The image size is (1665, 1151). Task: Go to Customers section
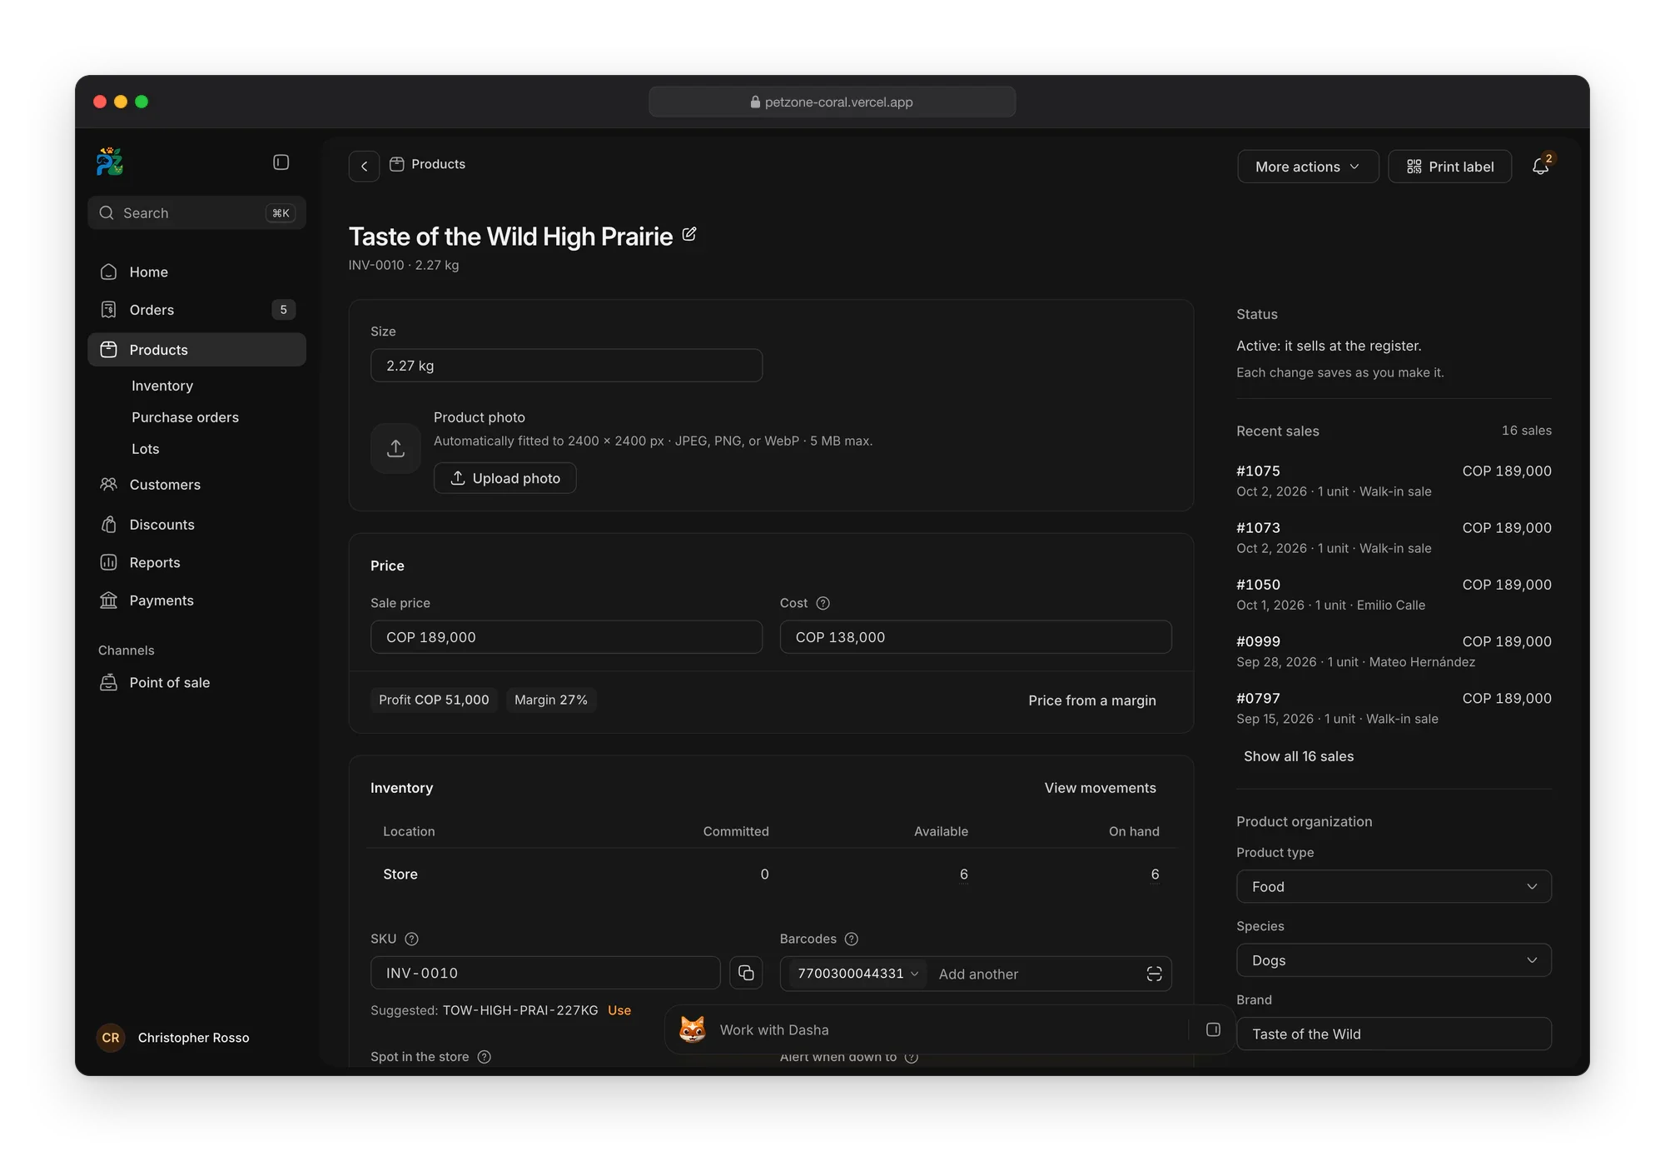pos(196,485)
